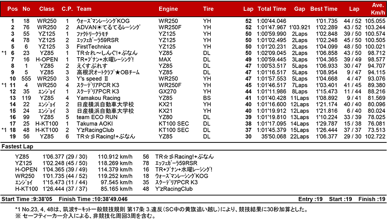387x219 pixels.
Task: Click the Fastest Lap section heading
Action: [15, 147]
